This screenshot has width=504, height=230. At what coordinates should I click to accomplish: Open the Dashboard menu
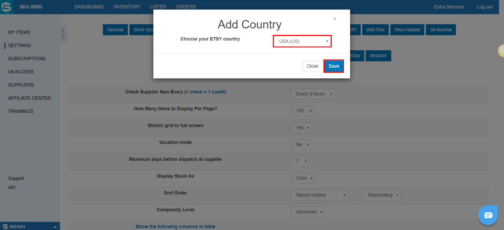click(x=89, y=7)
